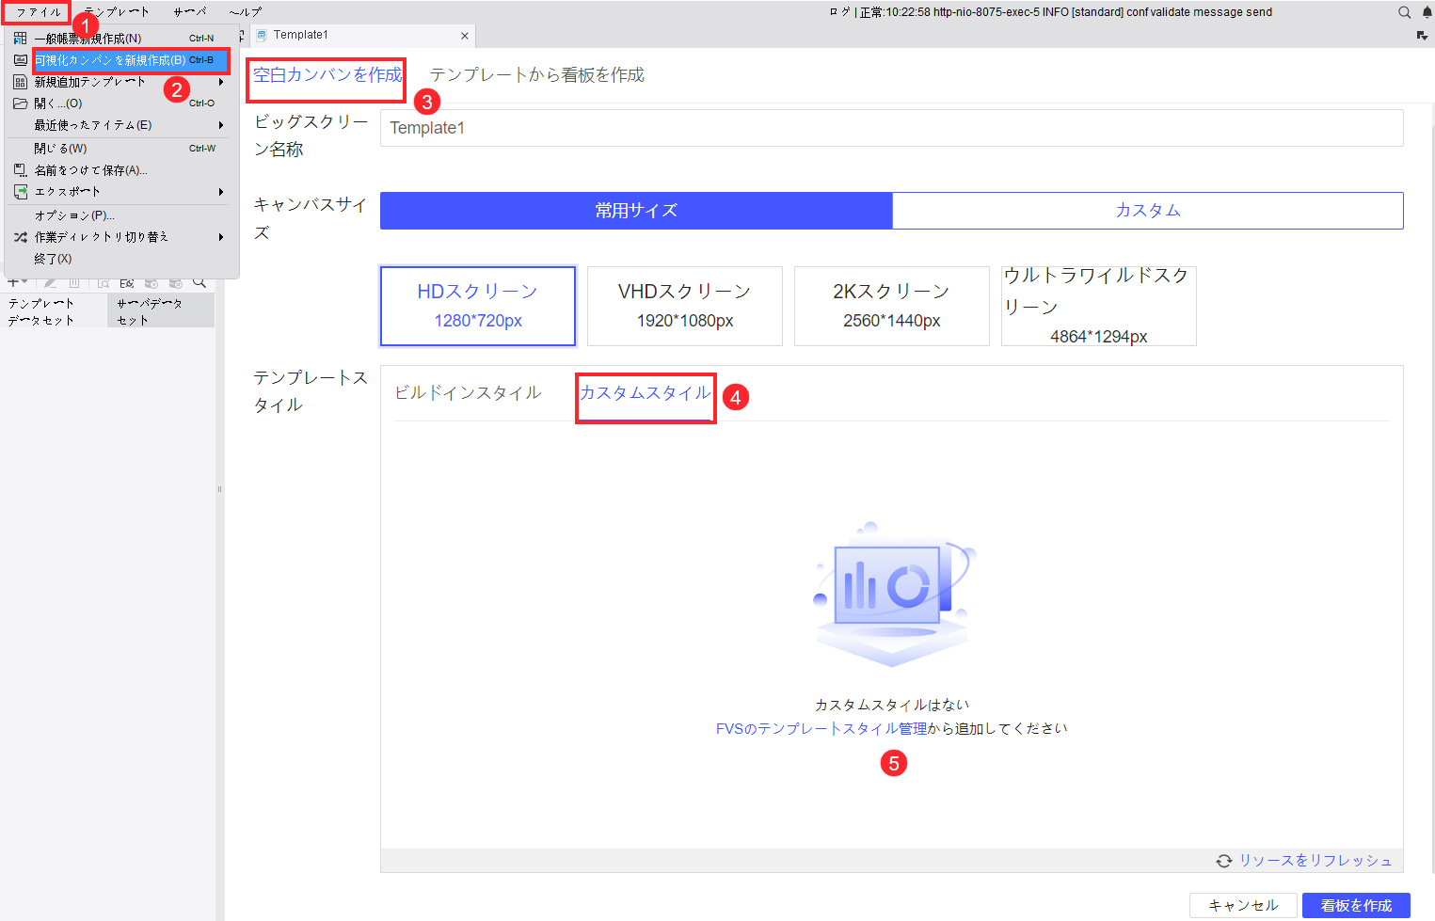This screenshot has width=1435, height=921.
Task: Click the Template1 name input field
Action: click(890, 127)
